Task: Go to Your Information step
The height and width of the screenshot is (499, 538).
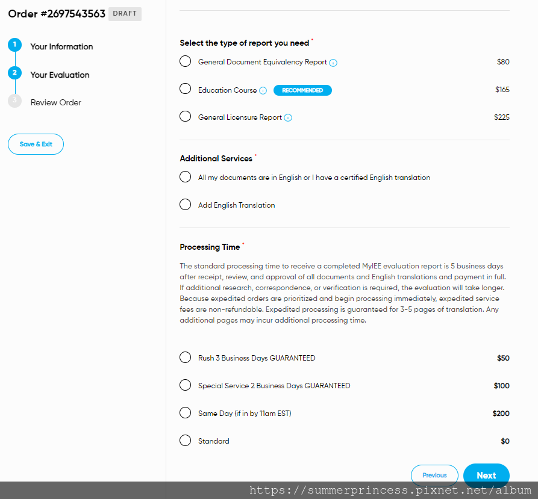Action: point(61,46)
